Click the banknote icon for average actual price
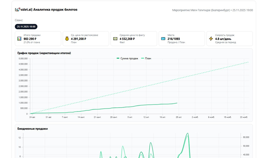 click(x=115, y=38)
